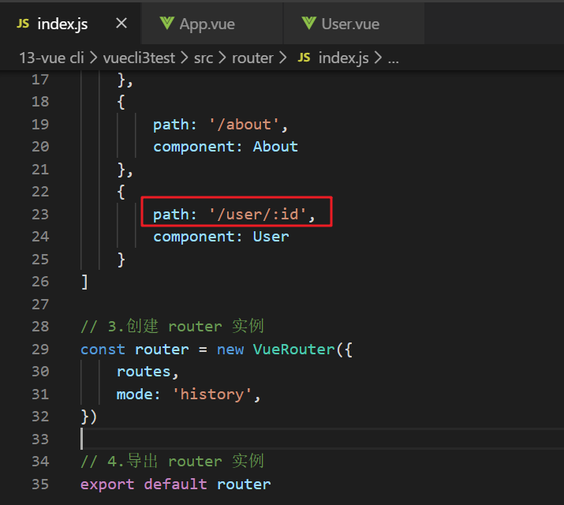564x505 pixels.
Task: Place cursor on the '/user/:id' path string
Action: [x=258, y=214]
